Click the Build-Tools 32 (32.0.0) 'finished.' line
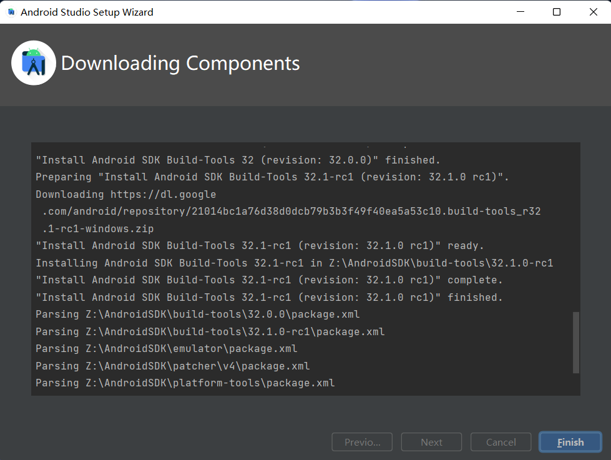This screenshot has height=460, width=611. [x=238, y=160]
